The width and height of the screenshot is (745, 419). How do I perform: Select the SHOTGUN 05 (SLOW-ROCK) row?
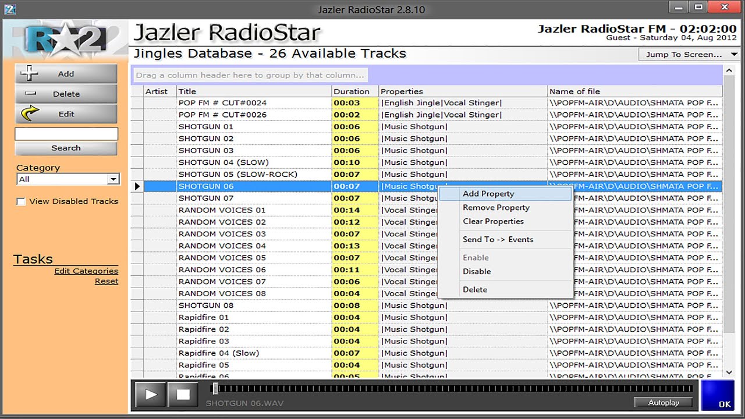[x=426, y=175]
